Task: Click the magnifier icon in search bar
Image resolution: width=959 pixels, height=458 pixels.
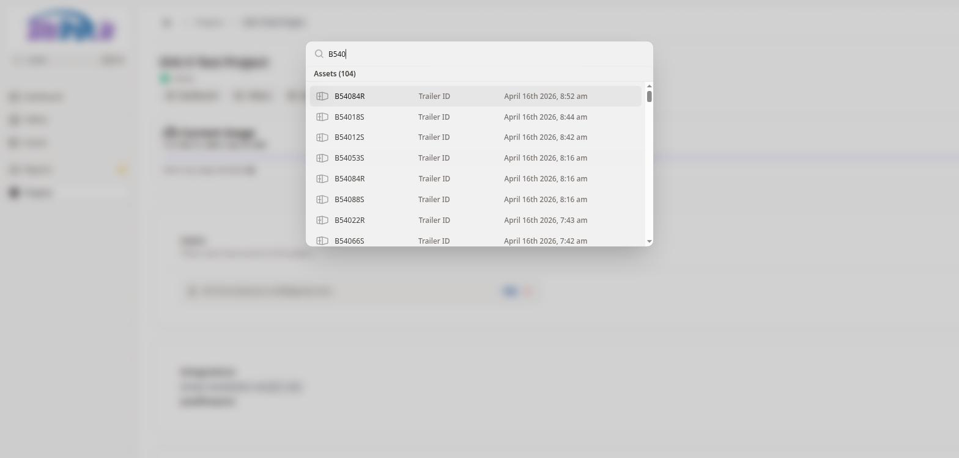Action: (319, 54)
